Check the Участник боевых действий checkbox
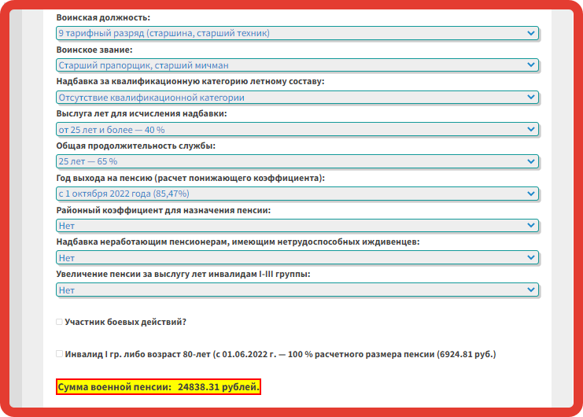The width and height of the screenshot is (583, 417). pyautogui.click(x=59, y=322)
